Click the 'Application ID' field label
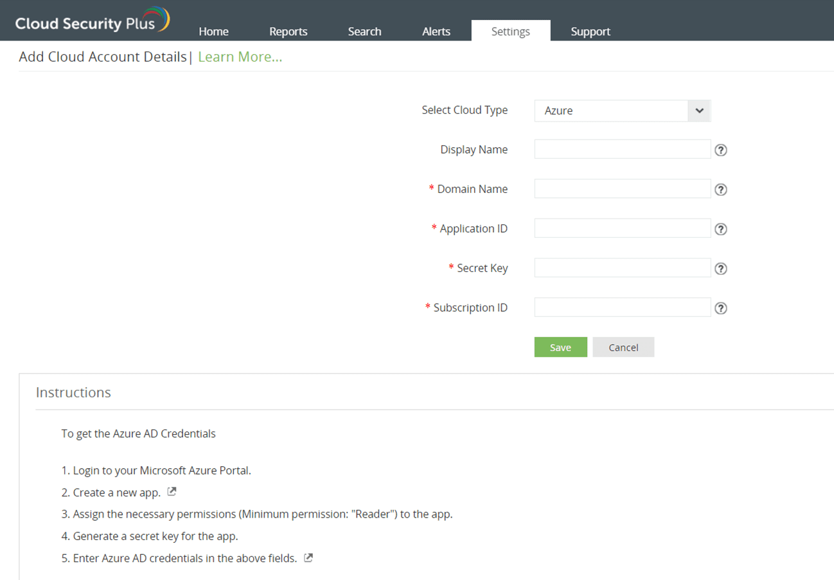 tap(474, 228)
